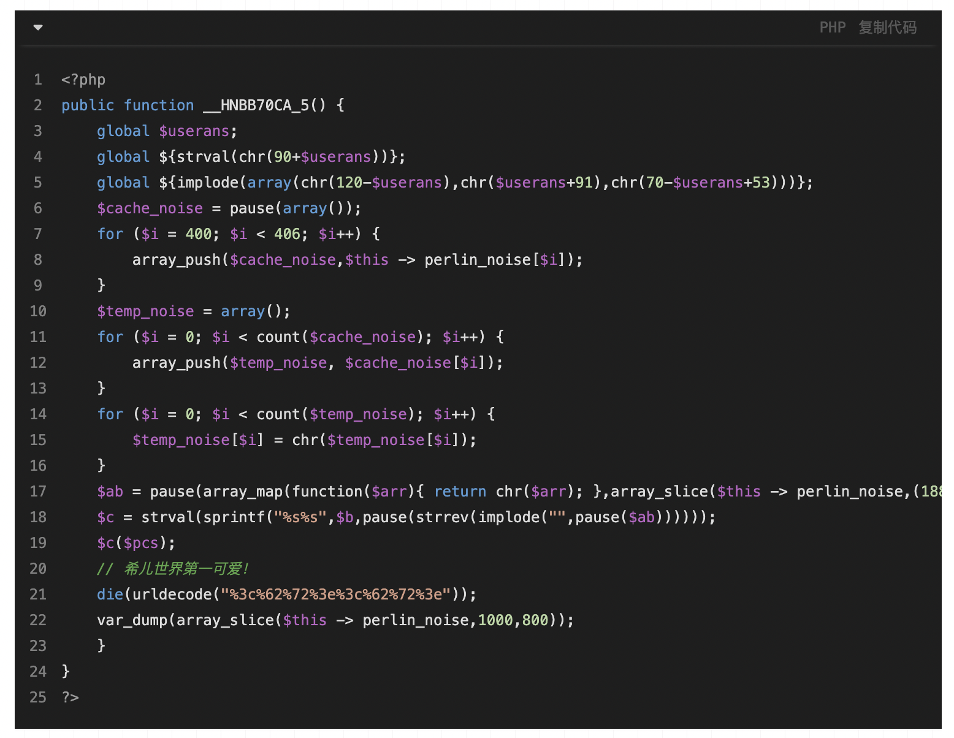
Task: Click line number 14 in the gutter
Action: (x=38, y=414)
